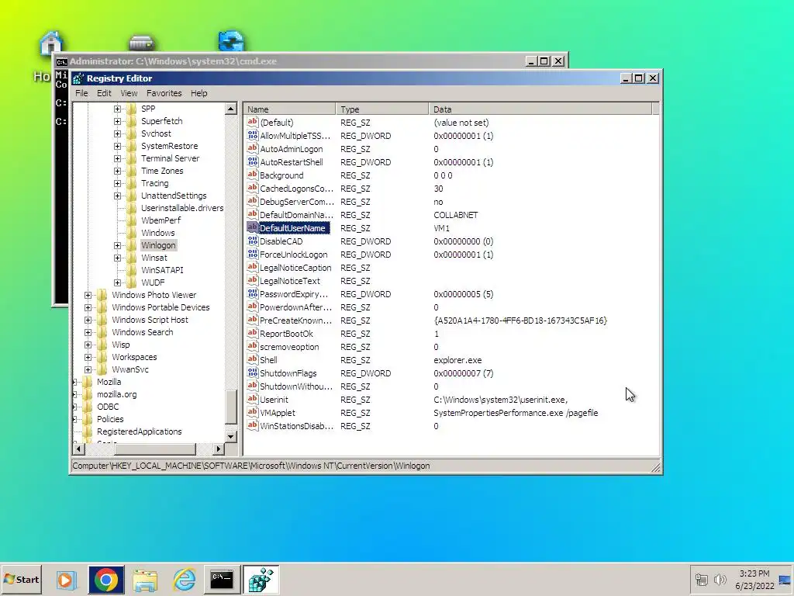Image resolution: width=794 pixels, height=596 pixels.
Task: Switch to cmd.exe taskbar button
Action: click(x=222, y=580)
